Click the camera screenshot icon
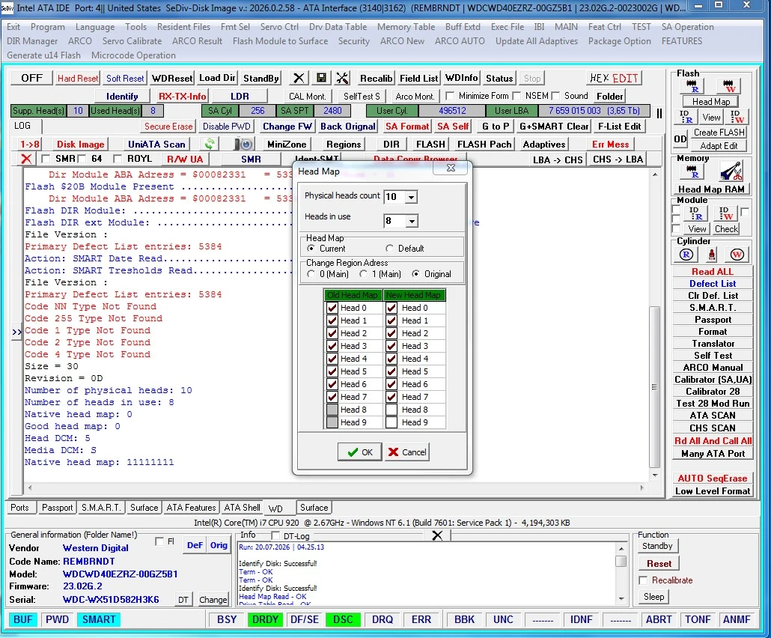 (243, 144)
